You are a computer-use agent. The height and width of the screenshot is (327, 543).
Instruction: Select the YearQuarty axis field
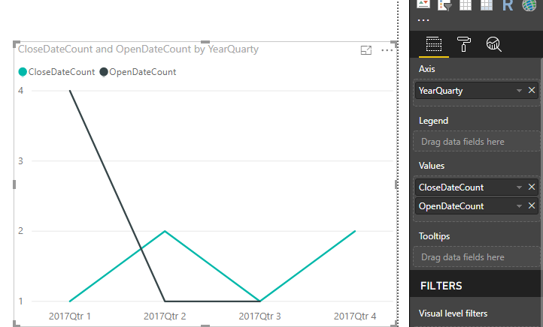point(477,91)
